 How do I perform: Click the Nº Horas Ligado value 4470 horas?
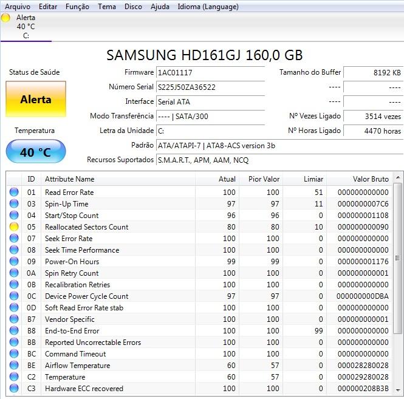coord(374,131)
